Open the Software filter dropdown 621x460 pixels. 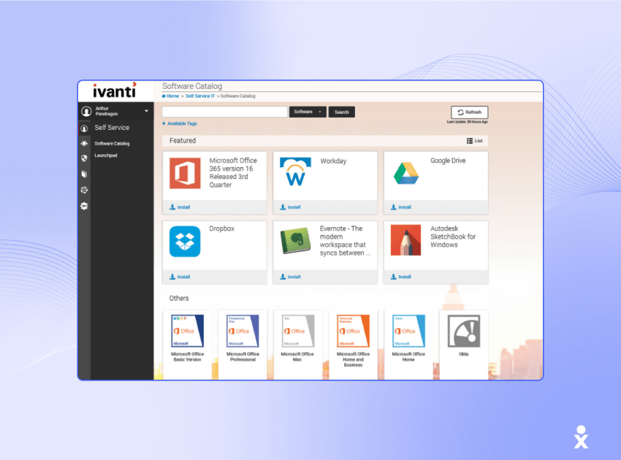tap(307, 112)
